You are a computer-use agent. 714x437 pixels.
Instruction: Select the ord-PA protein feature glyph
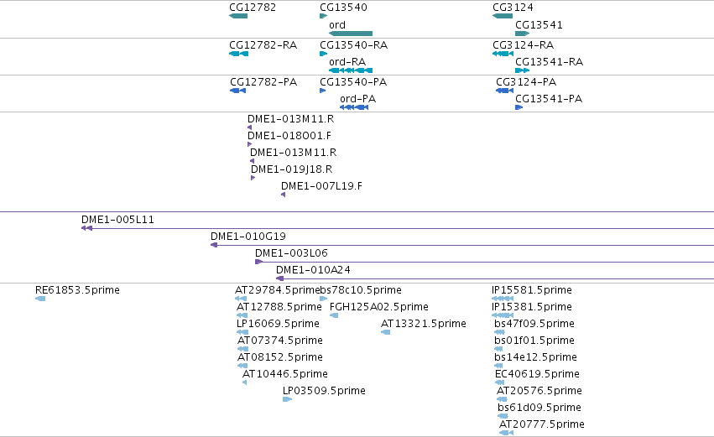pos(354,107)
